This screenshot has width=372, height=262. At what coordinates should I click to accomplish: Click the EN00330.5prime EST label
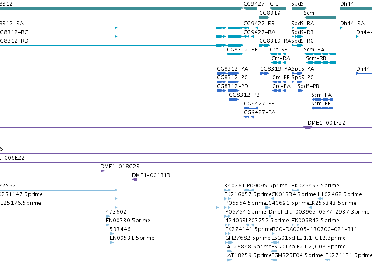click(128, 221)
